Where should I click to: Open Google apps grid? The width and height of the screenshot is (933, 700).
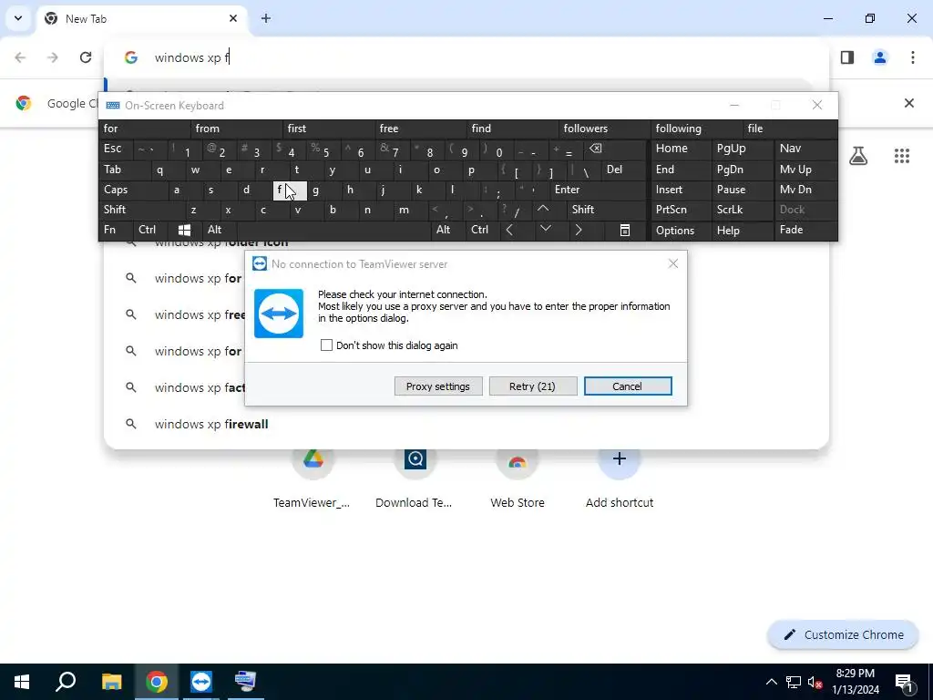click(x=901, y=156)
